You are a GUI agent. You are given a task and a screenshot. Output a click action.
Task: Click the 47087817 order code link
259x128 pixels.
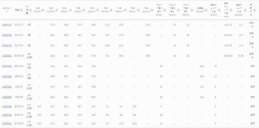tap(7, 123)
